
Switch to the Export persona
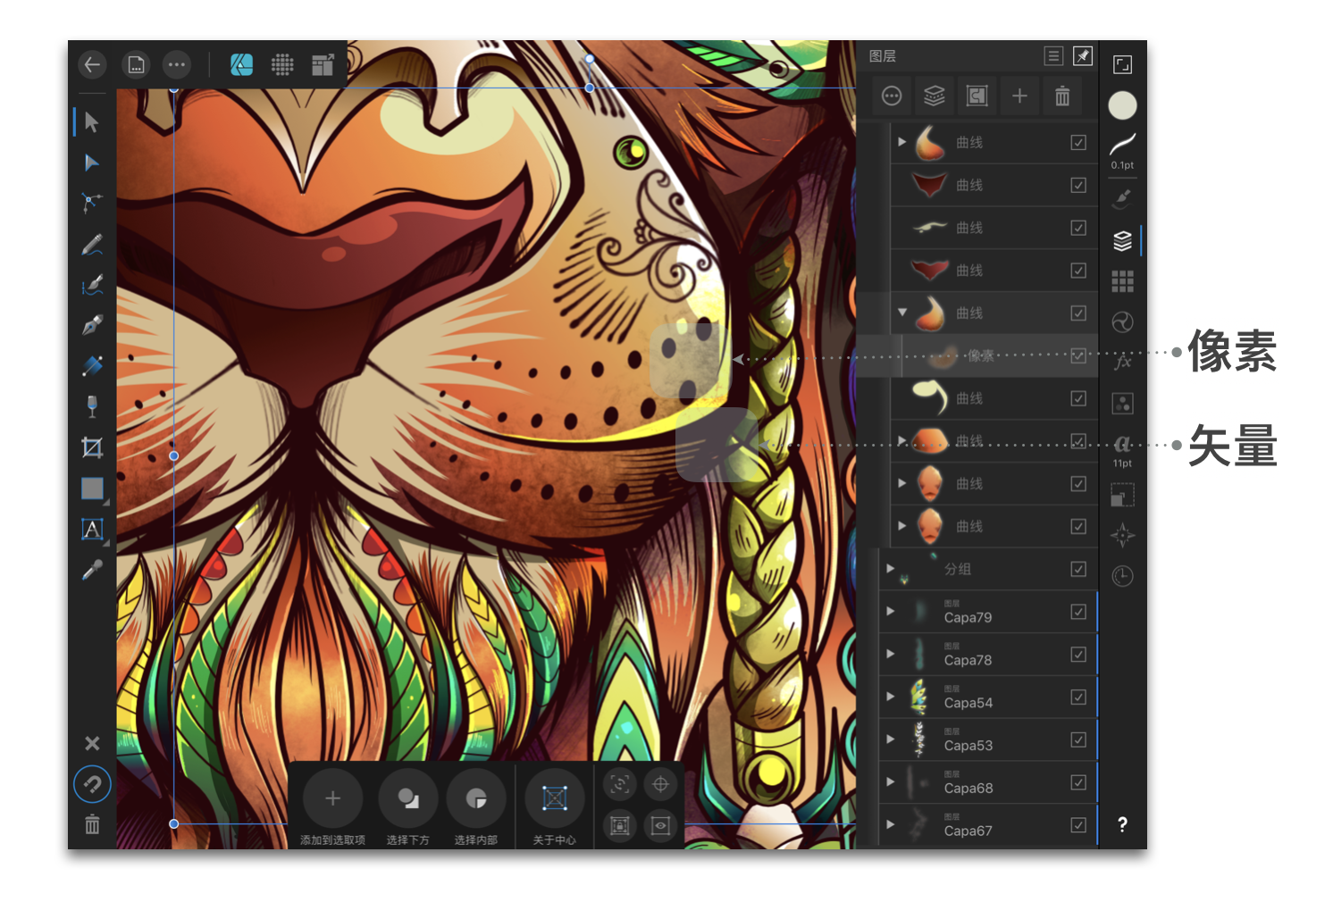click(x=323, y=64)
